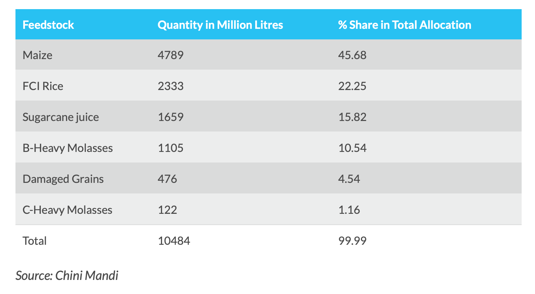Select the total quantity 10484
Screen dimensions: 535x294
pos(174,241)
